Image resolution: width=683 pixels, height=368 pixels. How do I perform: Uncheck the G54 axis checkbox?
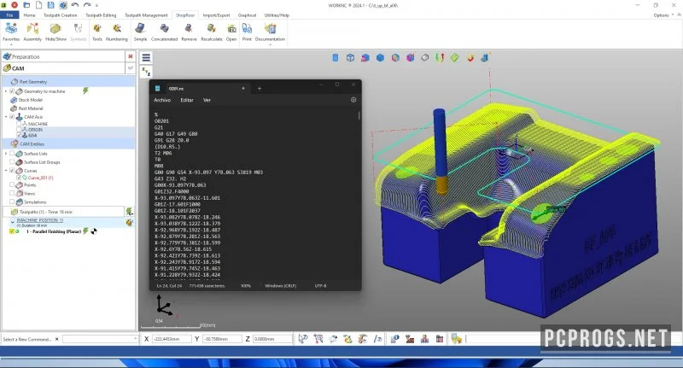point(19,136)
